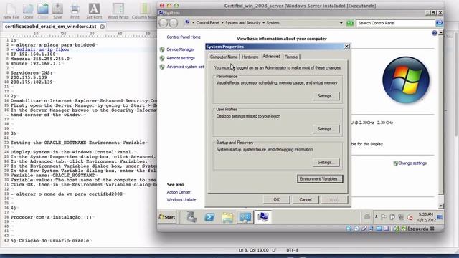
Task: Click the System window scrollbar up arrow
Action: point(441,33)
